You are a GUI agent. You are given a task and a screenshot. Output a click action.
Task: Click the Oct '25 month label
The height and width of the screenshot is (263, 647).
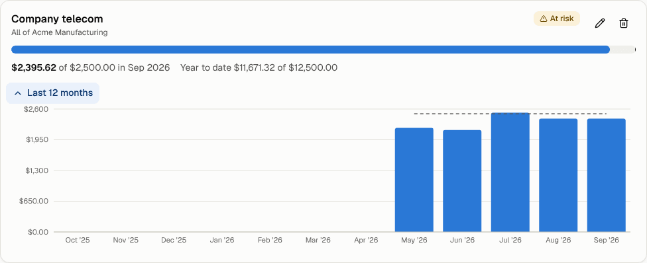coord(78,241)
